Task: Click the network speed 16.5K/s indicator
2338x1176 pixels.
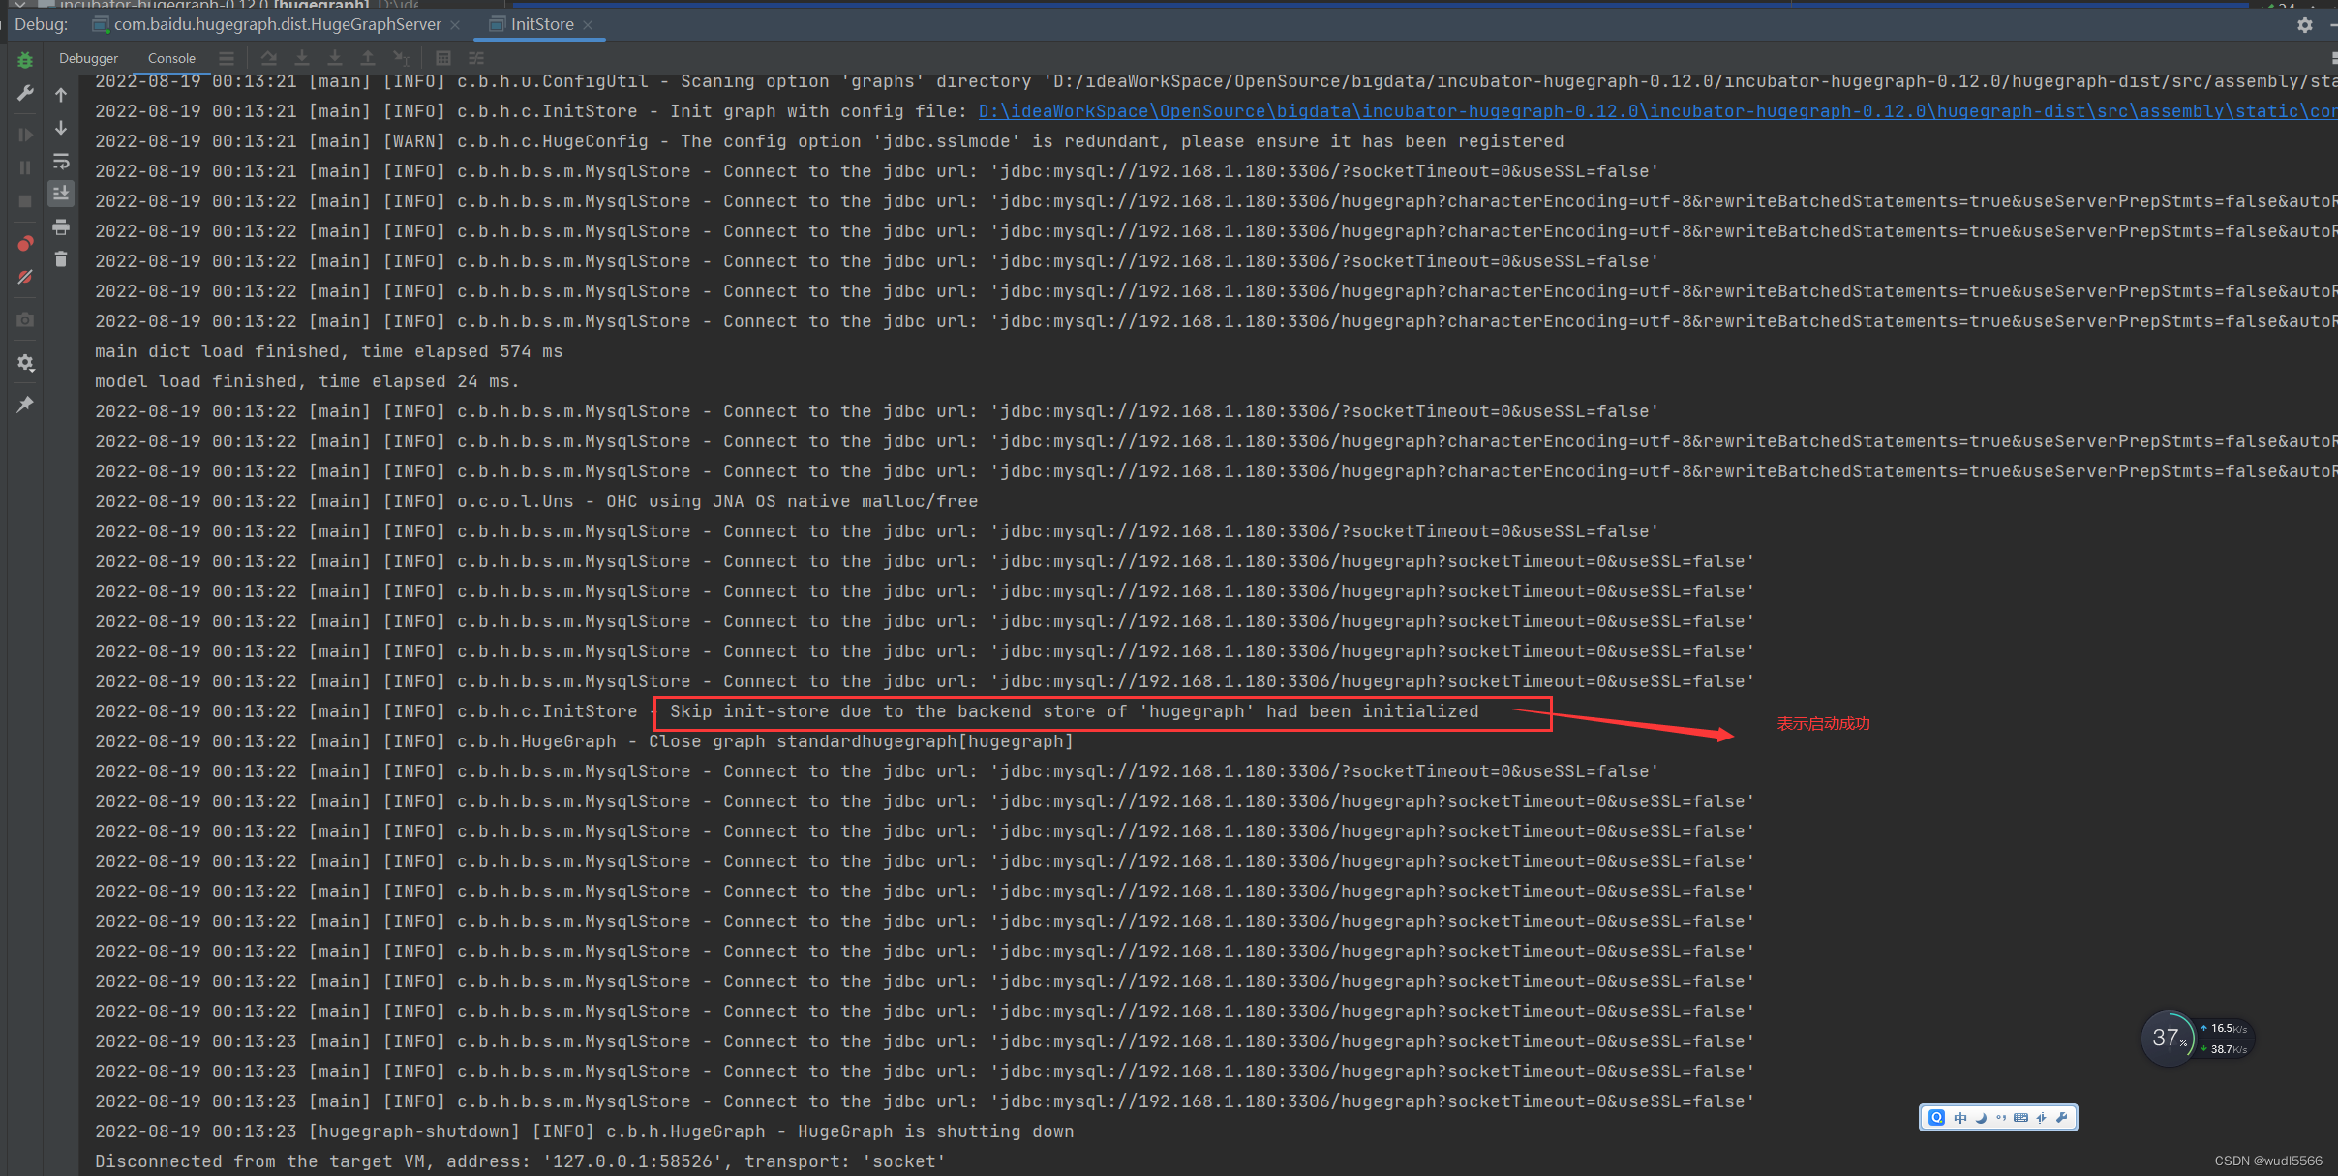Action: (2225, 1029)
